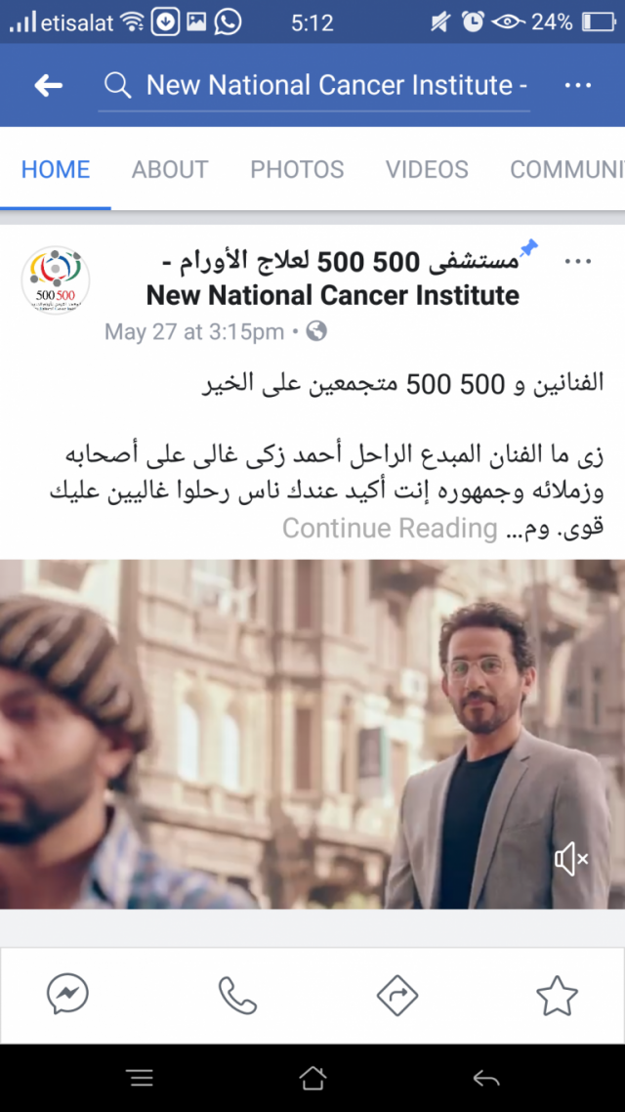Image resolution: width=625 pixels, height=1112 pixels.
Task: Tap the search field with page name
Action: (x=313, y=86)
